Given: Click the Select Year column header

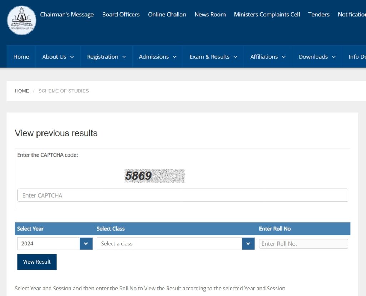Looking at the screenshot, I should point(30,229).
